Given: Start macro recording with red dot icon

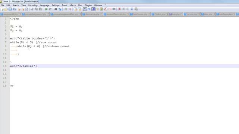Looking at the screenshot, I should 119,9.
